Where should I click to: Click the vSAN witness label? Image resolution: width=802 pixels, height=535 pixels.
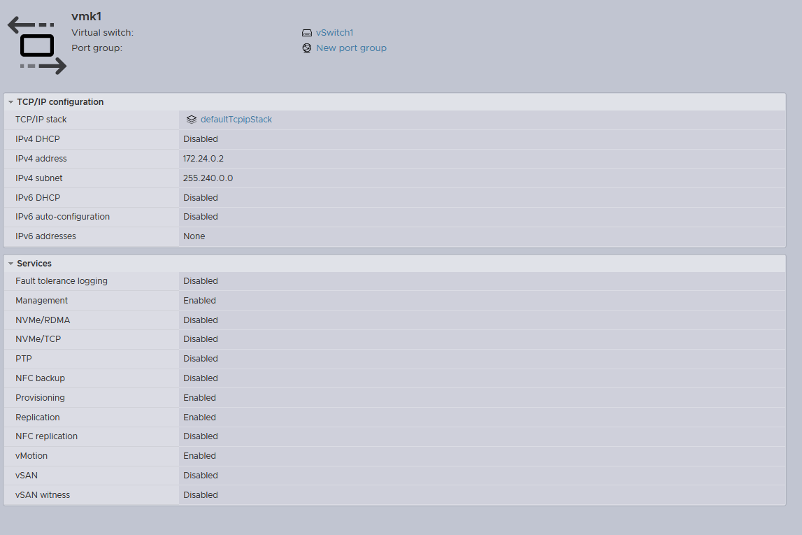[43, 495]
